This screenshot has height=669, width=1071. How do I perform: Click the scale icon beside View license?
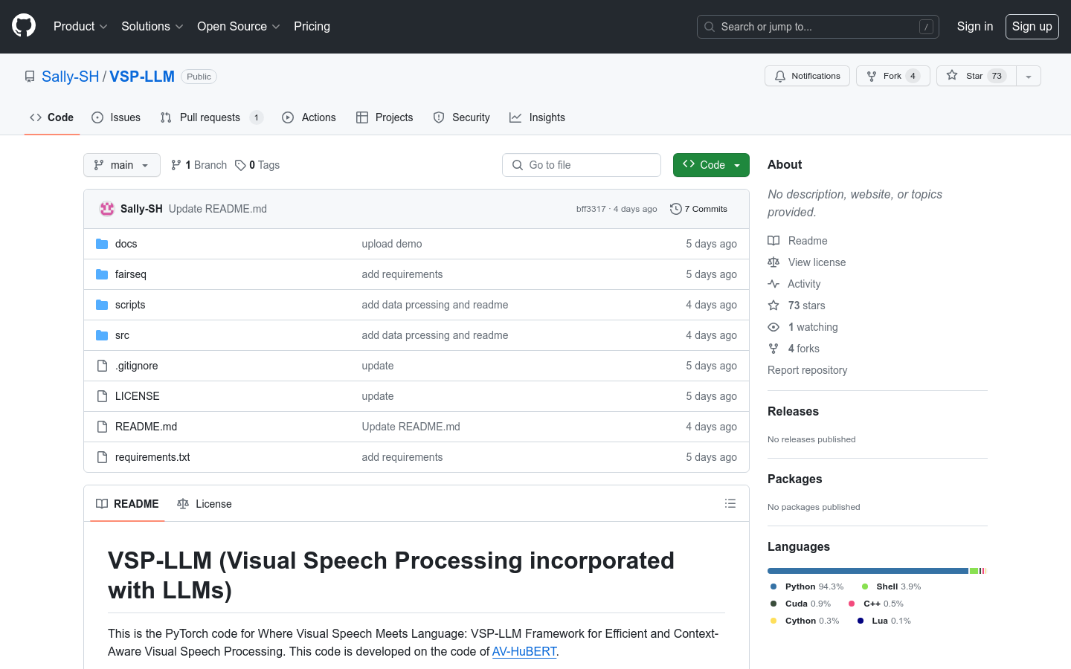coord(773,262)
